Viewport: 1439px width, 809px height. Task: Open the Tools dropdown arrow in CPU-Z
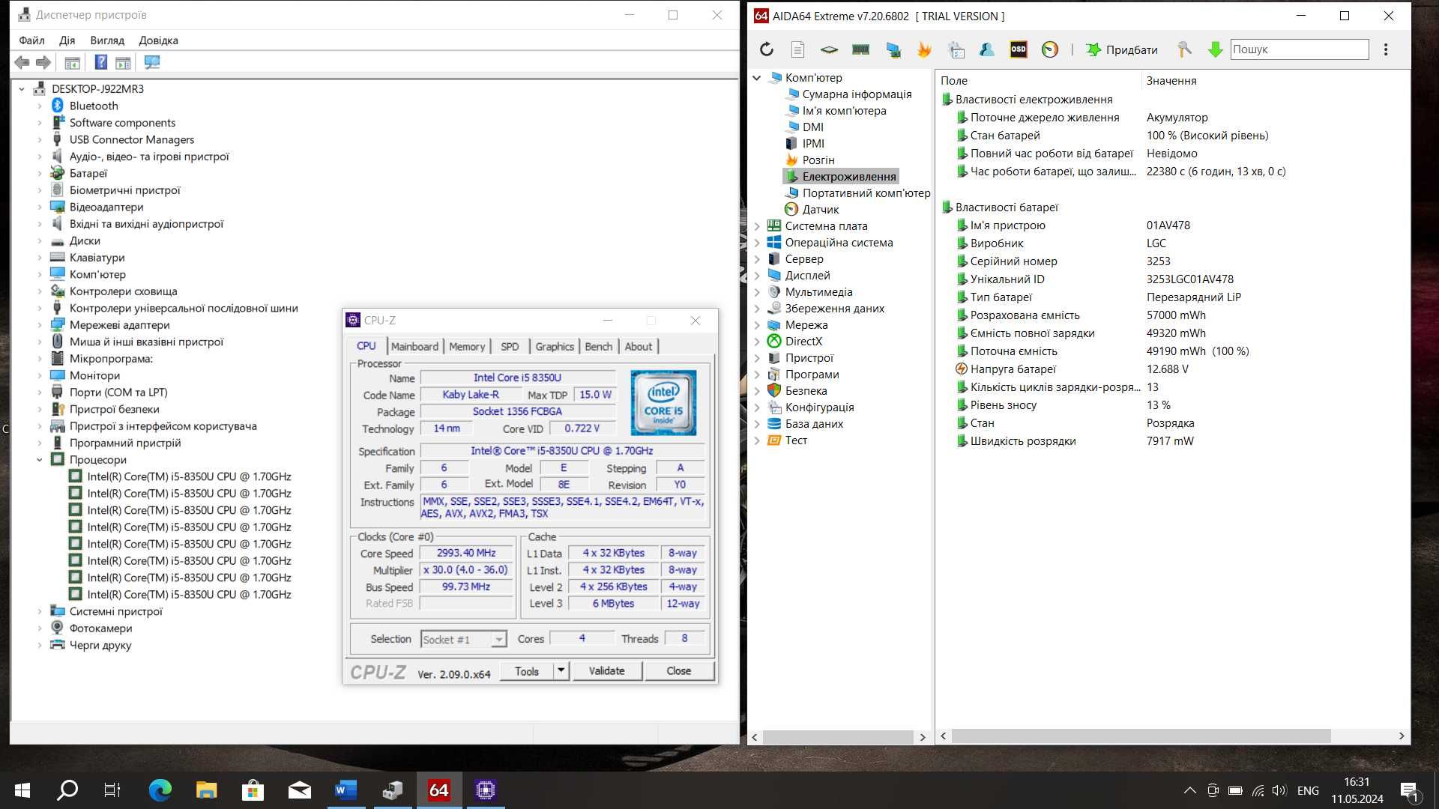[561, 670]
